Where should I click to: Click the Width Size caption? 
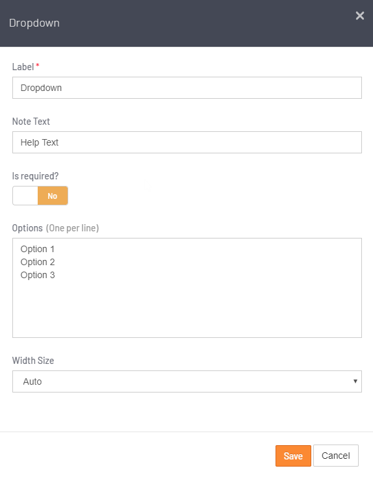33,361
